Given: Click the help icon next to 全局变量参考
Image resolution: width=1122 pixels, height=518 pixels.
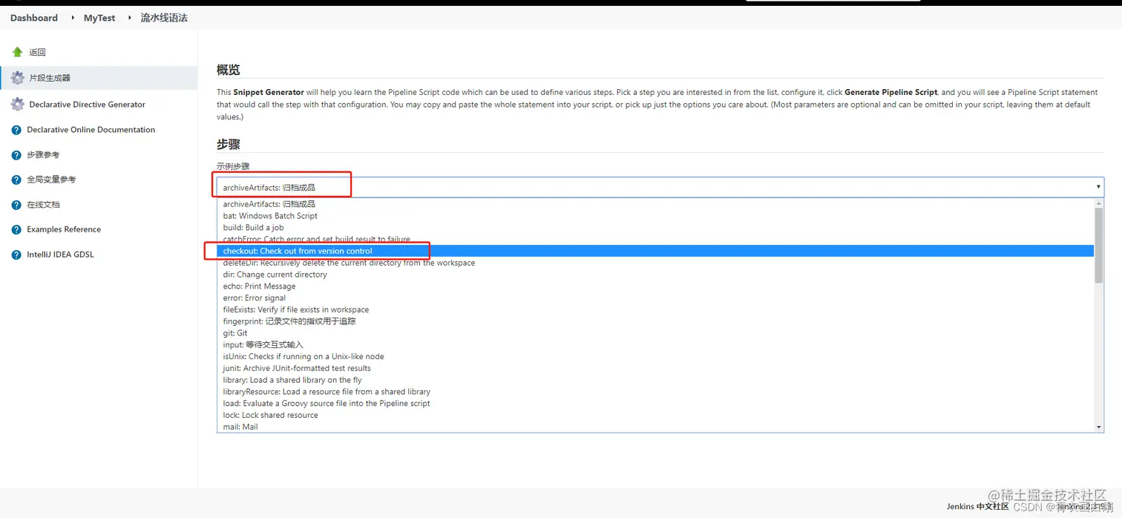Looking at the screenshot, I should click(x=16, y=180).
